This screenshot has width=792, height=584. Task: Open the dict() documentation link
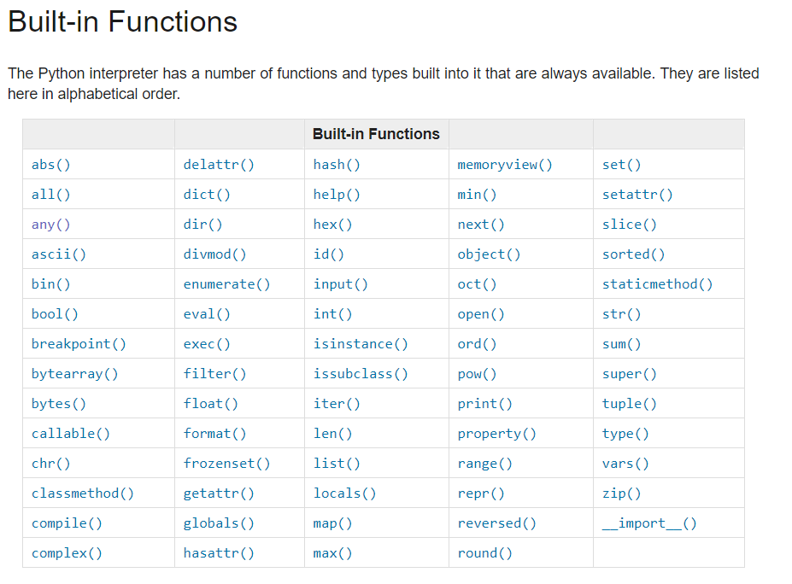[207, 195]
